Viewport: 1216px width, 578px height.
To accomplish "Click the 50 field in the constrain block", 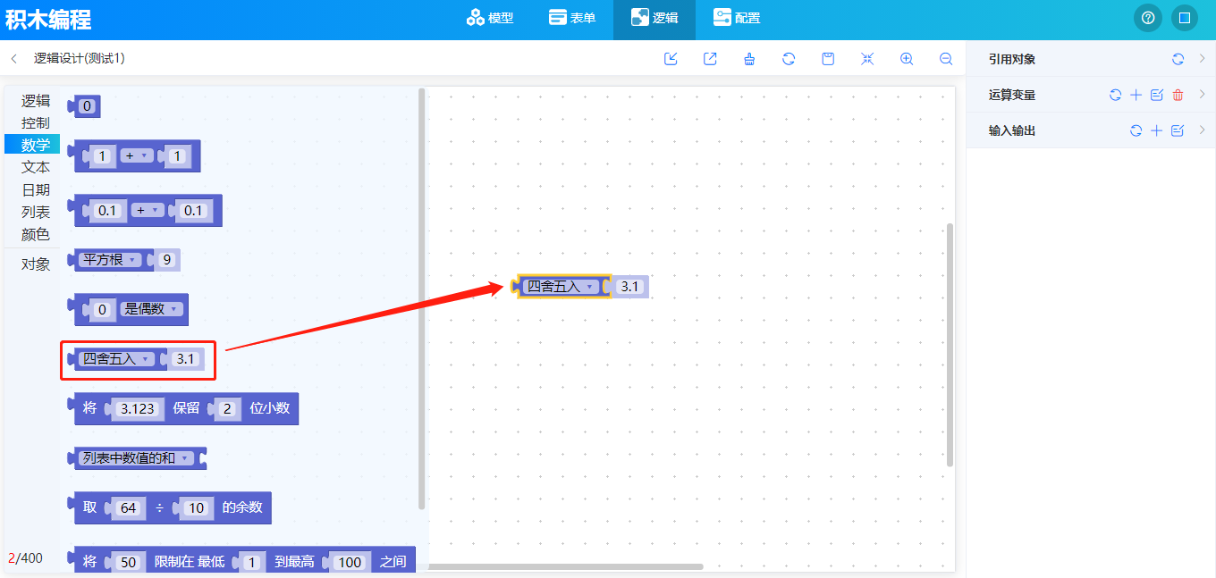I will (128, 562).
